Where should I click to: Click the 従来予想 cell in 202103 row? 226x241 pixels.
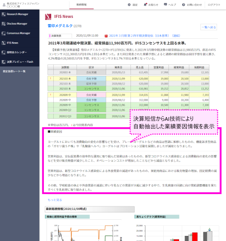click(91, 84)
